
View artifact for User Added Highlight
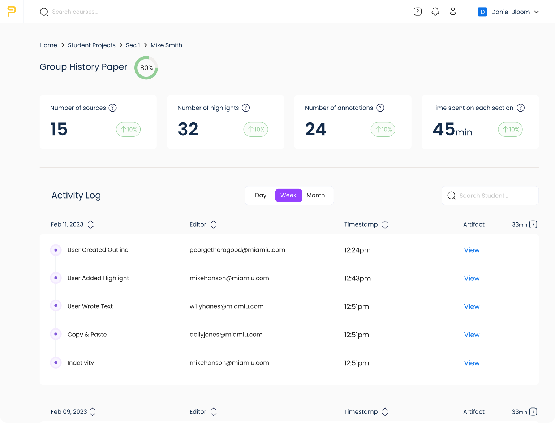click(x=472, y=278)
